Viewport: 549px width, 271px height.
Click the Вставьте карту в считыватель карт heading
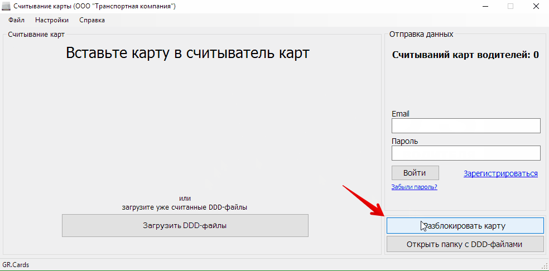point(187,54)
